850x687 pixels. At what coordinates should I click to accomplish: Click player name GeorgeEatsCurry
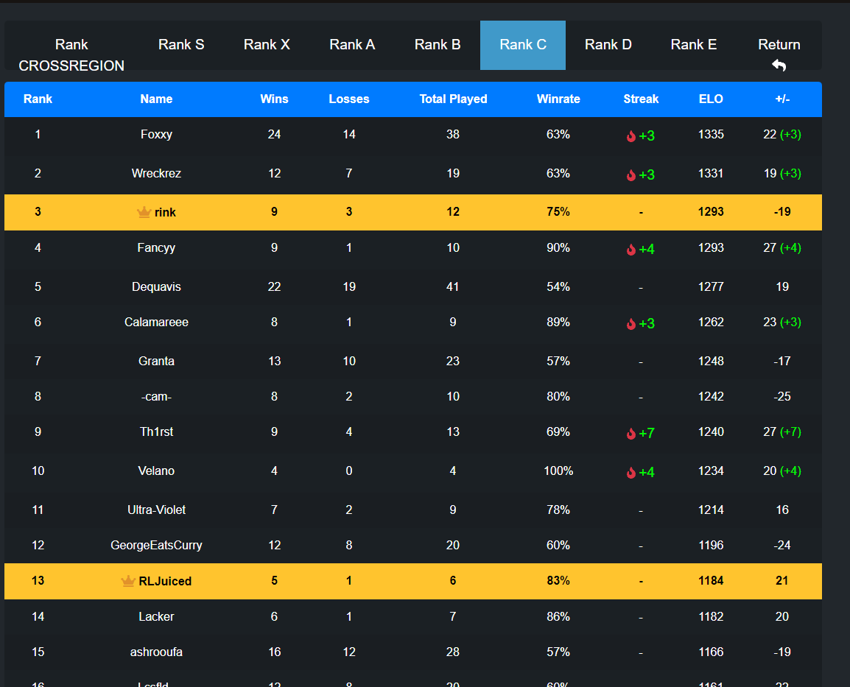[156, 545]
